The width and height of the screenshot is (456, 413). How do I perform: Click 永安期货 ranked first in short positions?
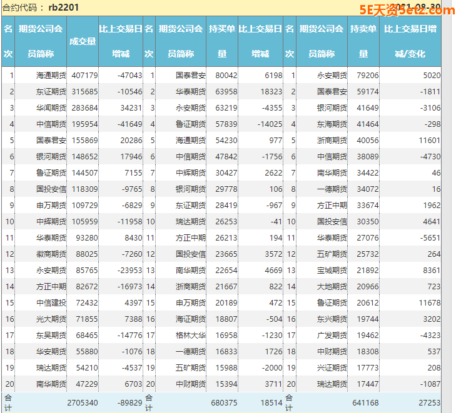click(x=332, y=75)
